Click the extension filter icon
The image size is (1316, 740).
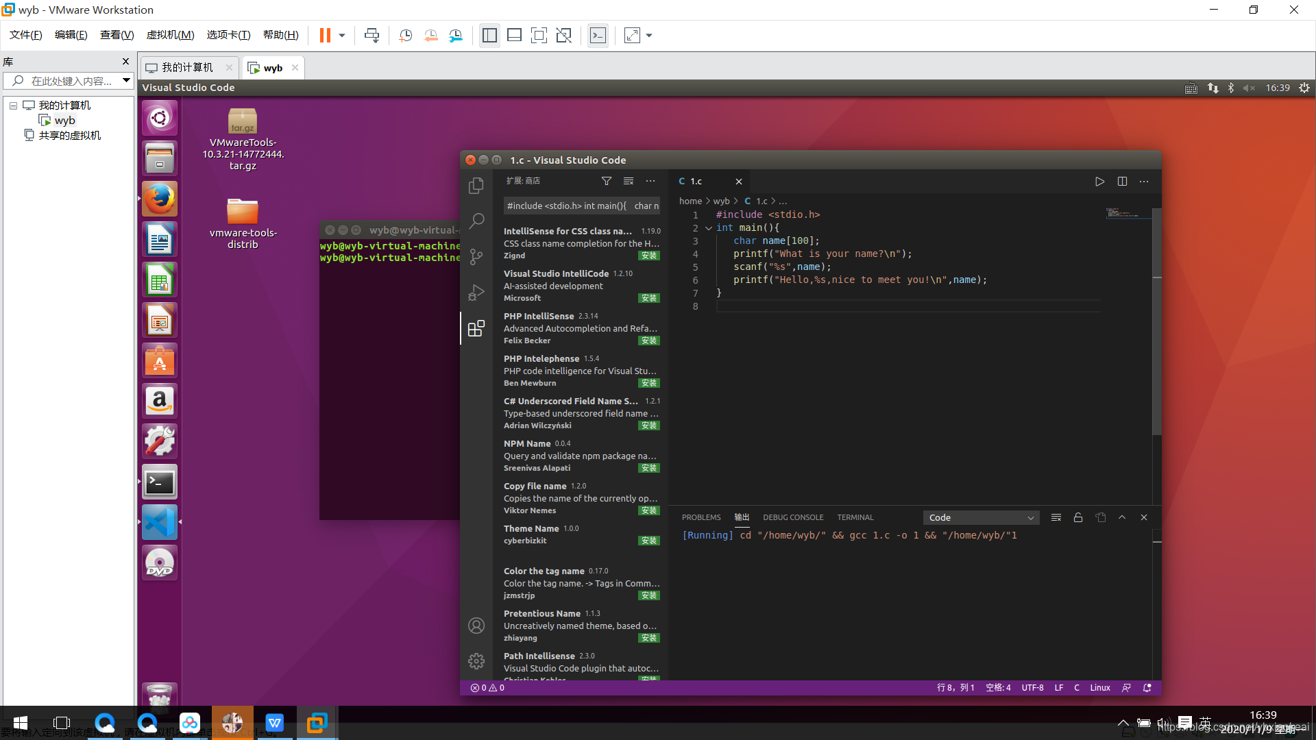[x=607, y=181]
